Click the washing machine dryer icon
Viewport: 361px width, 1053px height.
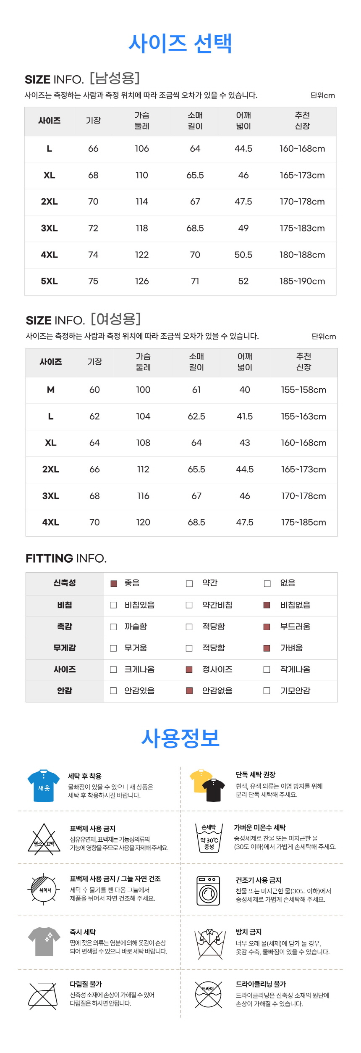[x=208, y=890]
